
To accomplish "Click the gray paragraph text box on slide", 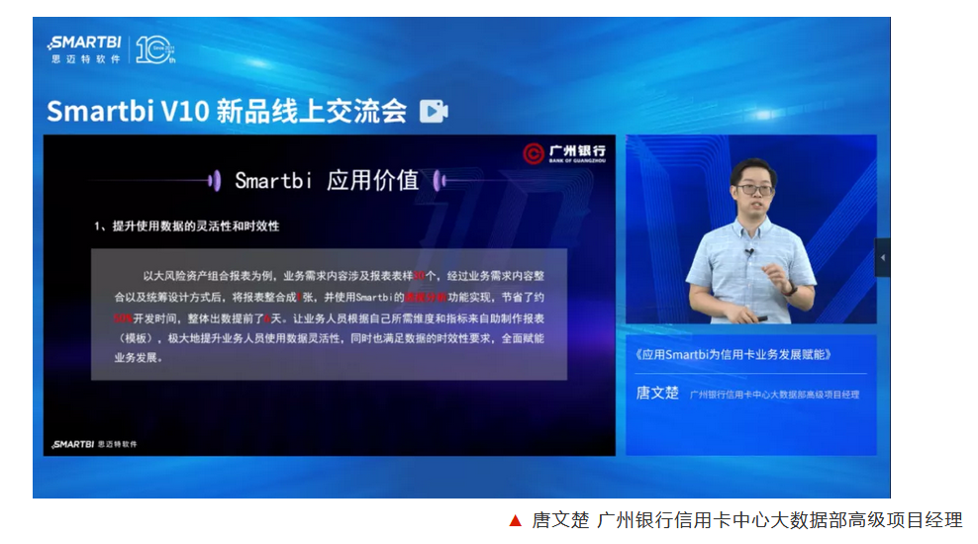I will pyautogui.click(x=329, y=315).
